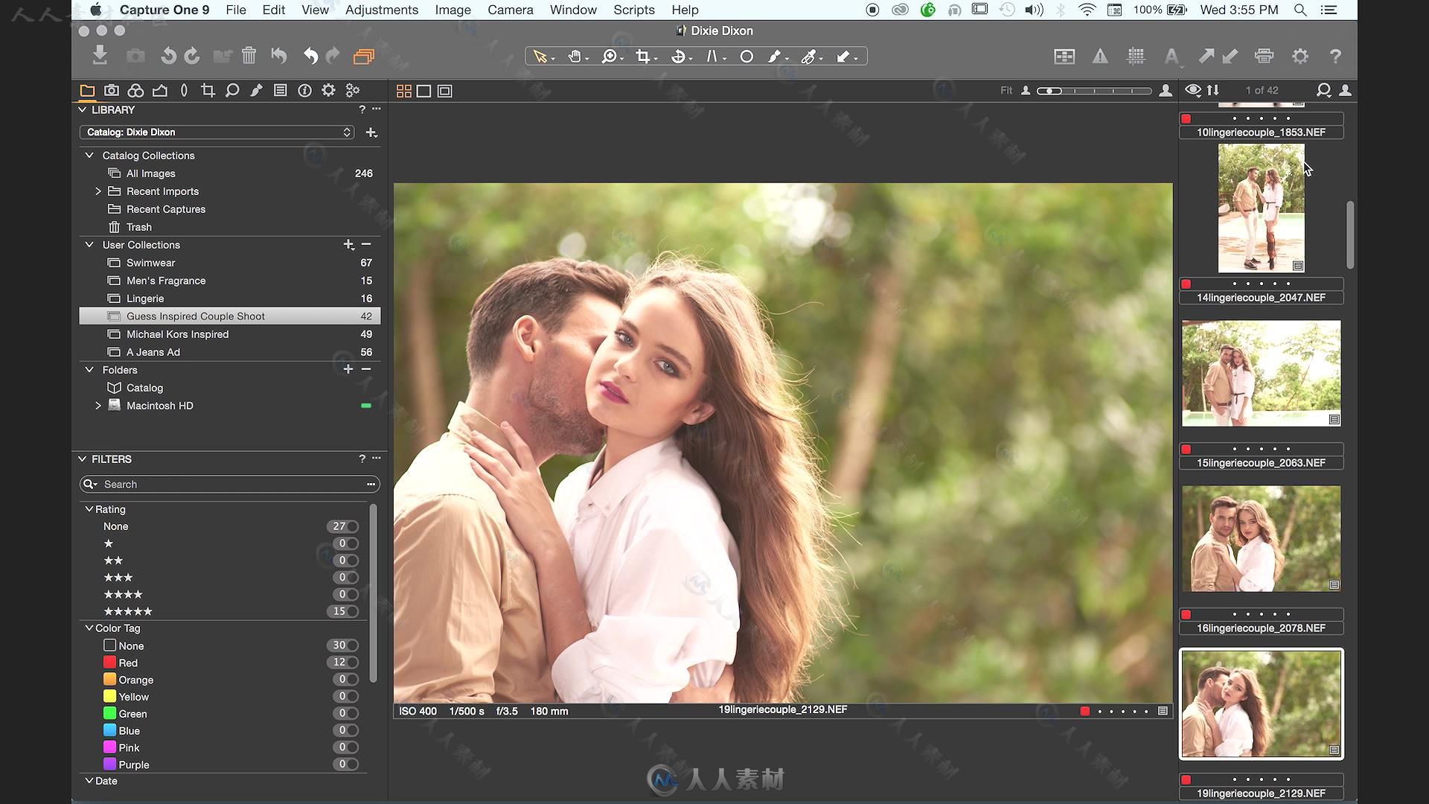Collapse Catalog Collections group
Viewport: 1429px width, 804px height.
89,156
